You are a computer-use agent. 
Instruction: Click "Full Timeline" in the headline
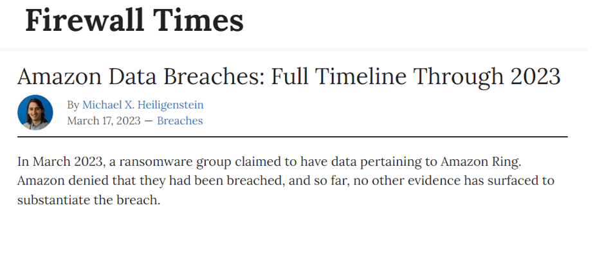(339, 76)
